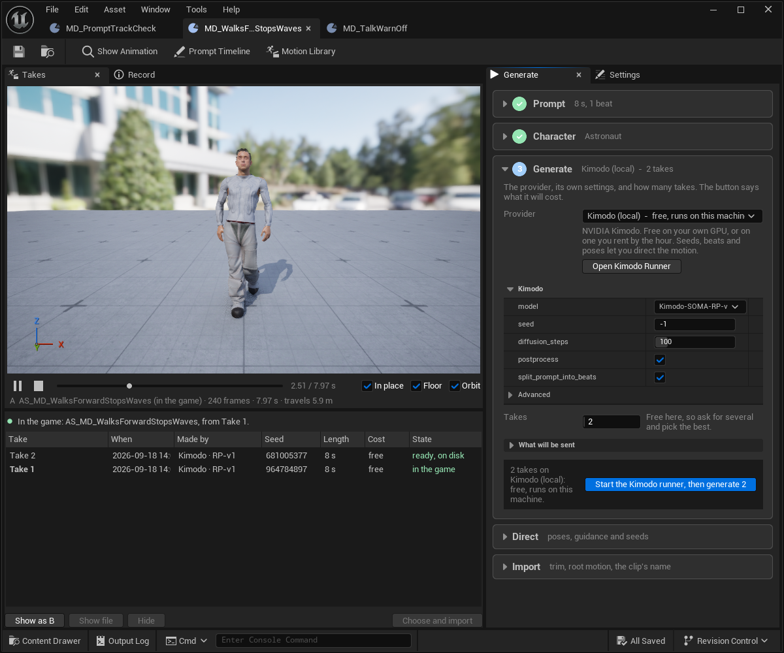Click the Unreal Engine logo icon
The height and width of the screenshot is (653, 784).
click(20, 20)
